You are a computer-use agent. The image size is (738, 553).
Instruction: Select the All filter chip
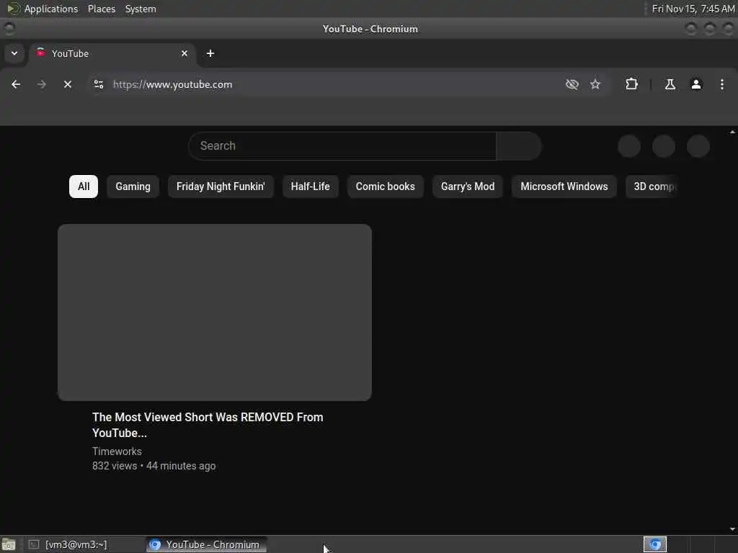pyautogui.click(x=84, y=186)
